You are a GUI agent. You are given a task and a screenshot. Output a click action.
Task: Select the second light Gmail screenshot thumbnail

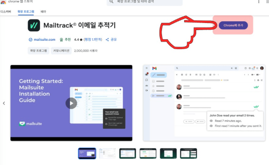tap(107, 153)
